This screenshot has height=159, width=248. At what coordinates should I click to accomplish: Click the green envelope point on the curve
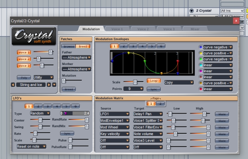[x=145, y=61]
